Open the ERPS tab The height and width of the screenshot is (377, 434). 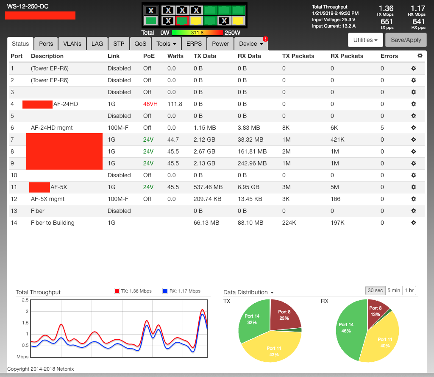click(x=194, y=44)
